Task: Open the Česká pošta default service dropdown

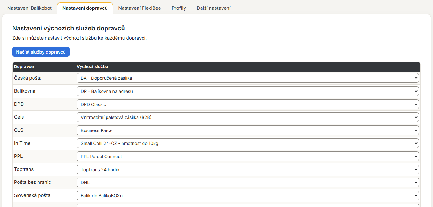Action: (248, 78)
